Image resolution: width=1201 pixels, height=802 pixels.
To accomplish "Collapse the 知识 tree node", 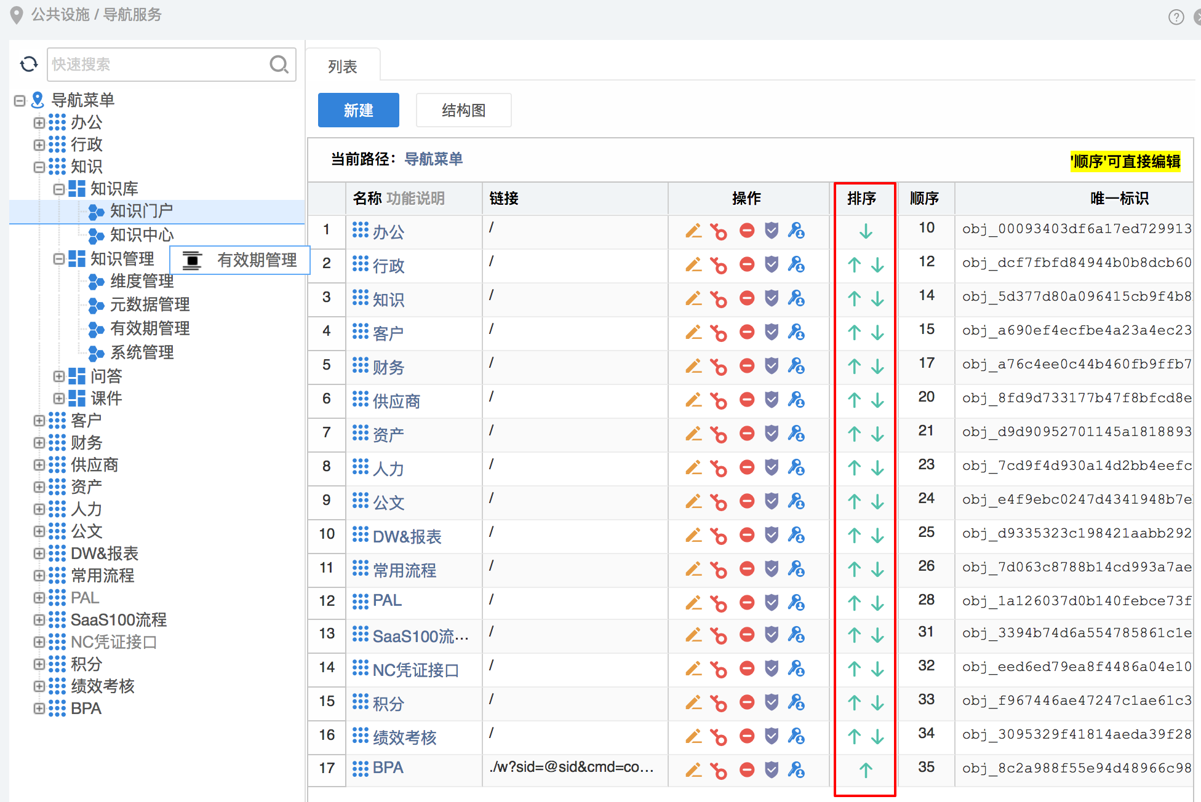I will coord(39,167).
